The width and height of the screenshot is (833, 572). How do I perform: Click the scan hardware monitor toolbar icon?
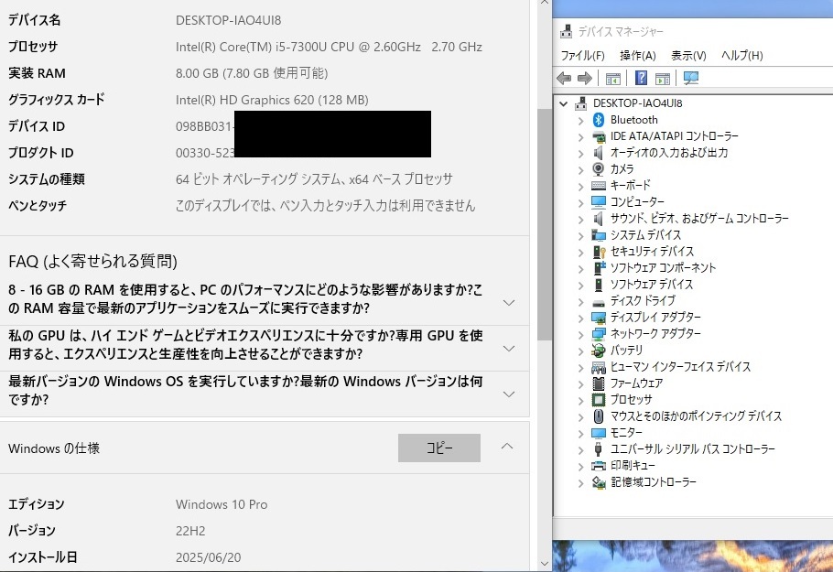pyautogui.click(x=691, y=78)
